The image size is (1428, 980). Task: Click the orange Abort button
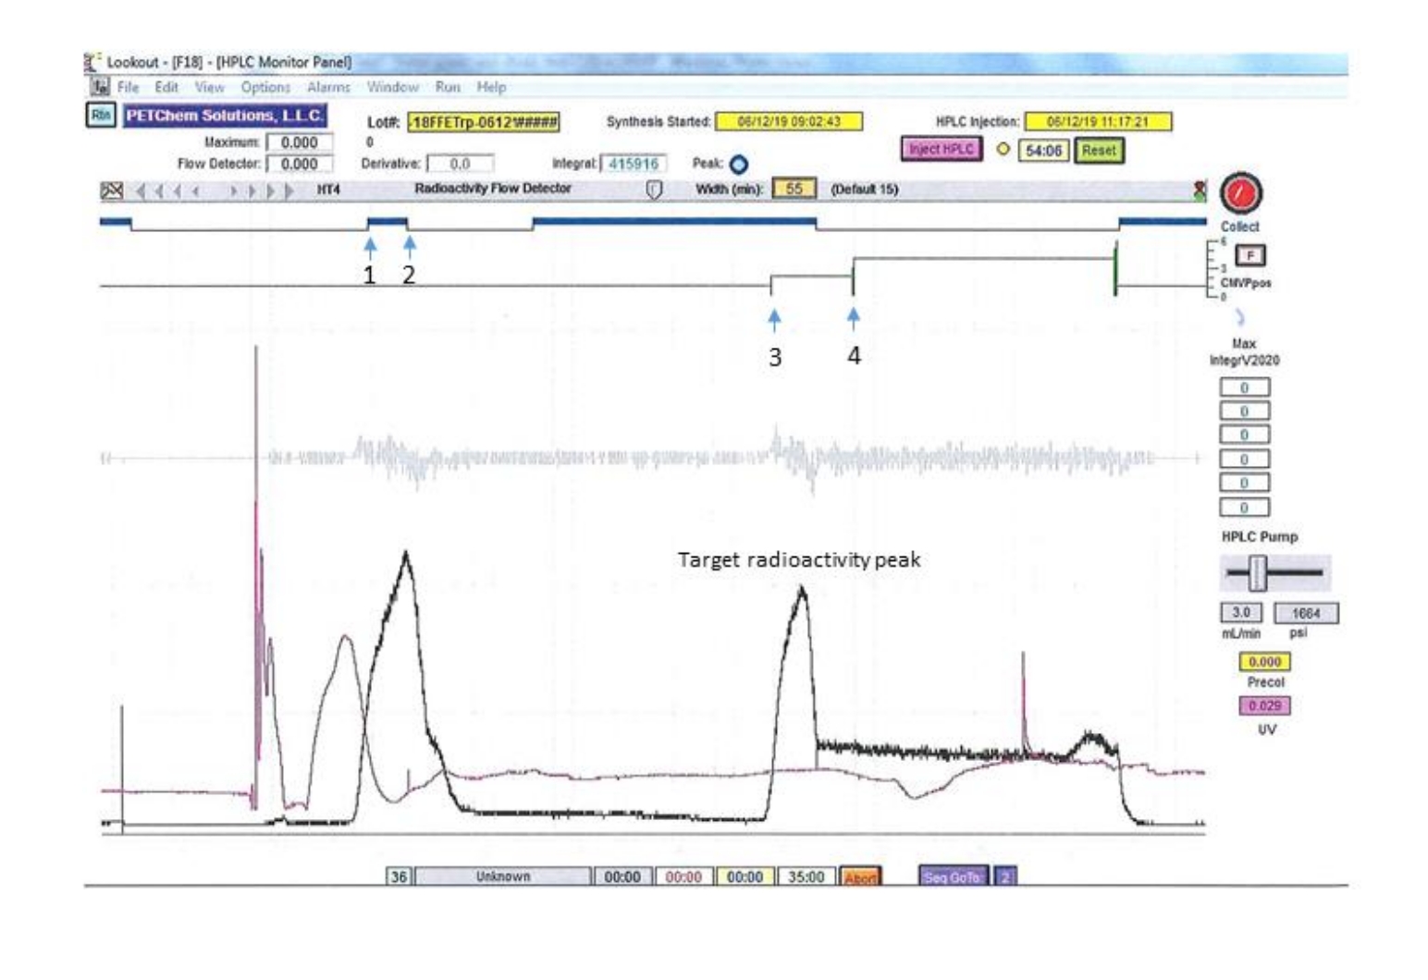[x=860, y=876]
